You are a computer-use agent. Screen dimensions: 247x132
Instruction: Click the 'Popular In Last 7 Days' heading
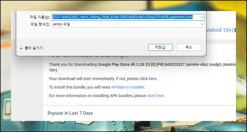pos(70,113)
